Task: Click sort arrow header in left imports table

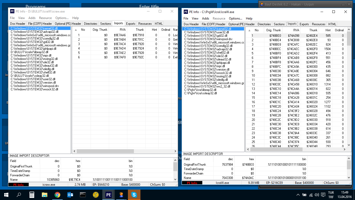Action: (x=76, y=30)
